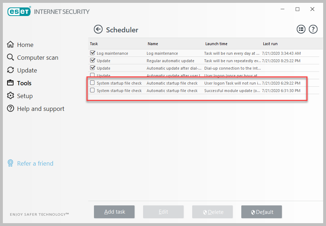Viewport: 326px width, 226px height.
Task: Enable the User logon startup file check
Action: click(x=93, y=83)
